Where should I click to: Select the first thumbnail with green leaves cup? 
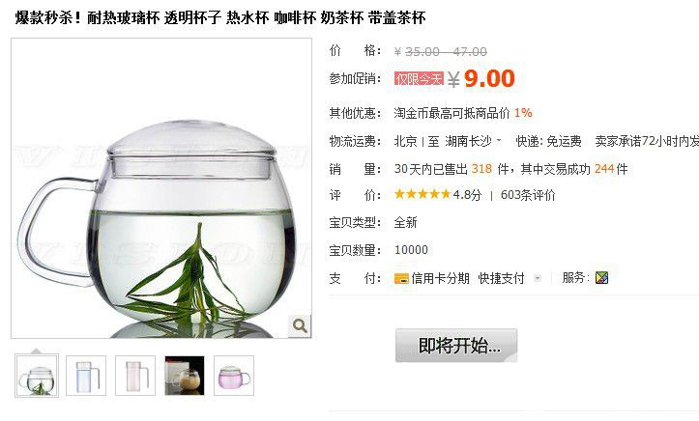click(x=37, y=376)
